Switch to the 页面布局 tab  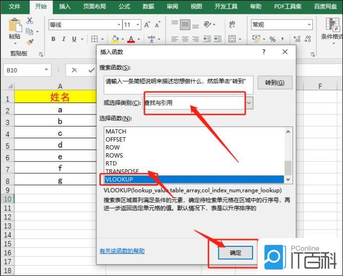tap(94, 6)
